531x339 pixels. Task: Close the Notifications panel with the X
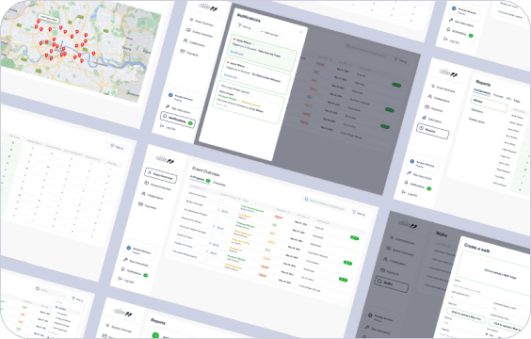pos(300,32)
